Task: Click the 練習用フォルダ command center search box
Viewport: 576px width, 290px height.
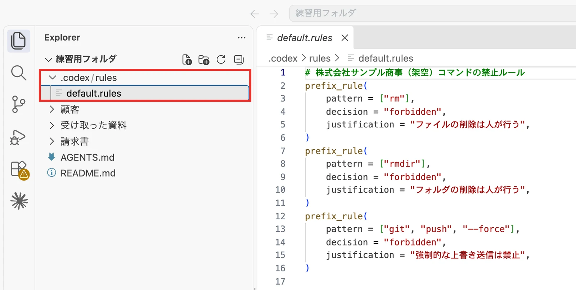Action: pos(433,13)
